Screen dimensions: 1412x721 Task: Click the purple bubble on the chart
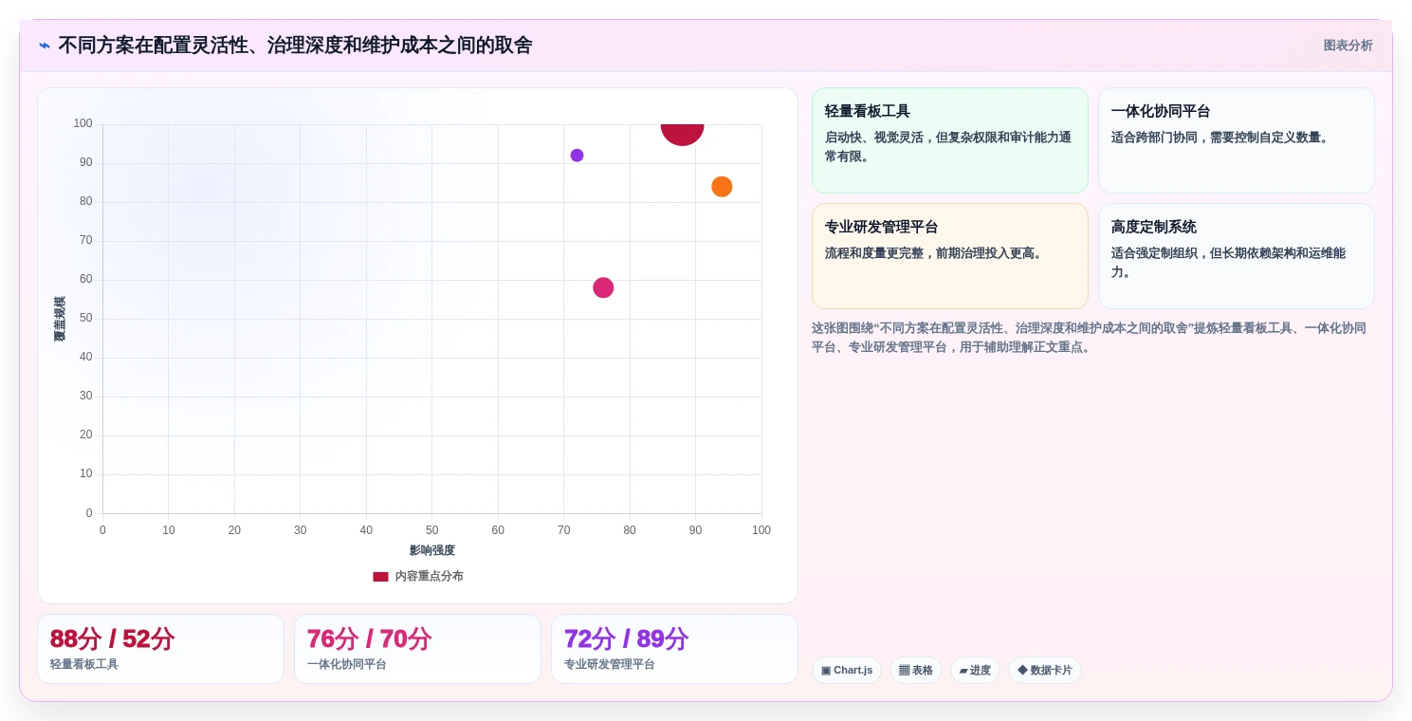(577, 156)
